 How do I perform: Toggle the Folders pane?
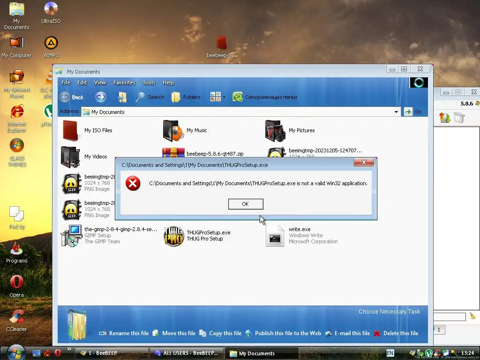pos(186,97)
